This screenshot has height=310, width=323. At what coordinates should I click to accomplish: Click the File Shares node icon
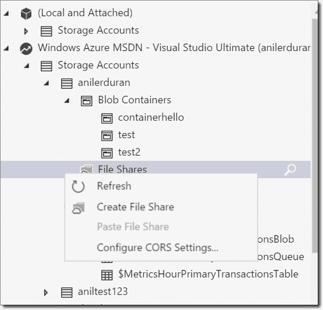coord(87,169)
